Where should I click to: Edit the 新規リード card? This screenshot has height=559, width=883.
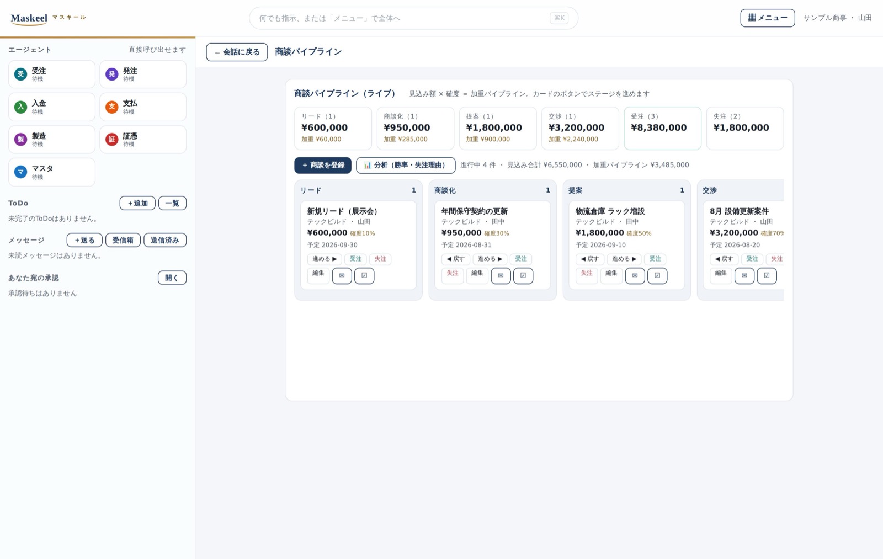click(318, 275)
